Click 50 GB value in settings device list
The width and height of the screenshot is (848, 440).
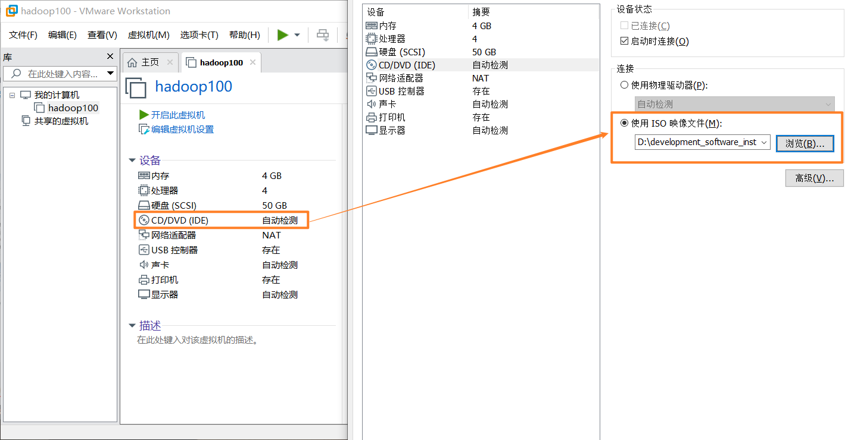[x=484, y=52]
